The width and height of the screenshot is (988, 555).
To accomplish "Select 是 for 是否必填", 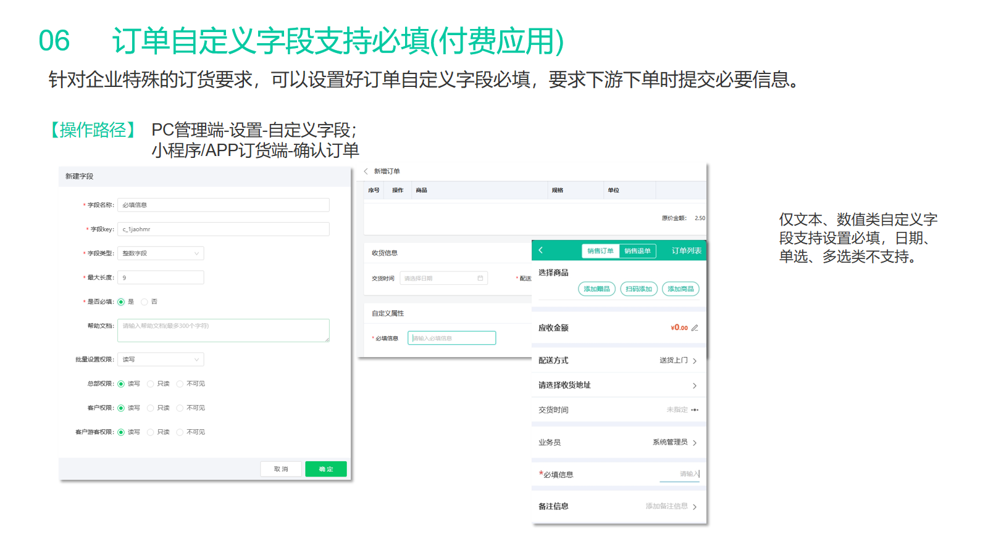I will click(122, 302).
